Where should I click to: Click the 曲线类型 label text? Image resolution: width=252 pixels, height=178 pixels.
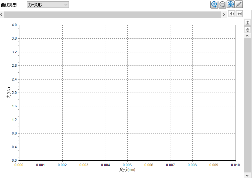(9, 5)
